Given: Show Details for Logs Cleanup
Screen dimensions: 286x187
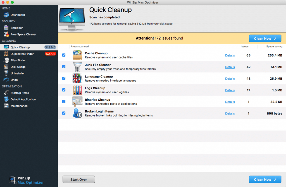Looking at the screenshot, I should [230, 90].
